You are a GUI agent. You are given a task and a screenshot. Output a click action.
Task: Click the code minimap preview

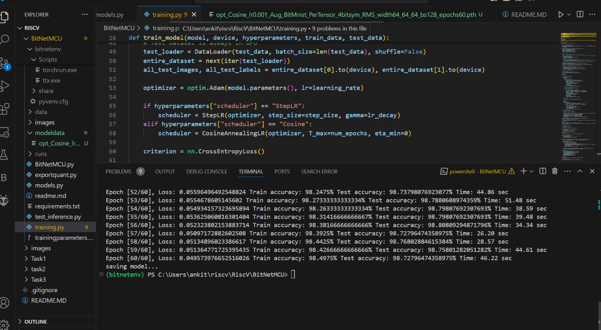[578, 94]
